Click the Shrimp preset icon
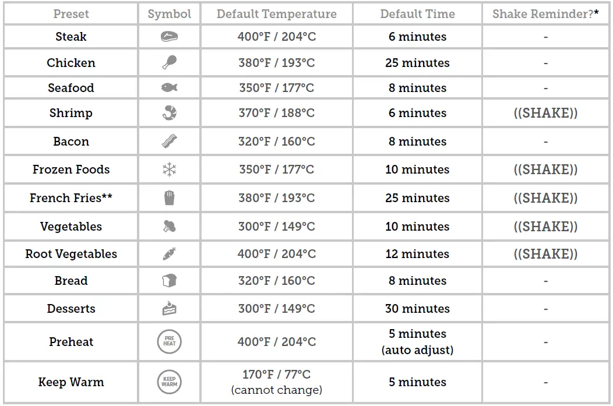613x406 pixels. click(169, 113)
